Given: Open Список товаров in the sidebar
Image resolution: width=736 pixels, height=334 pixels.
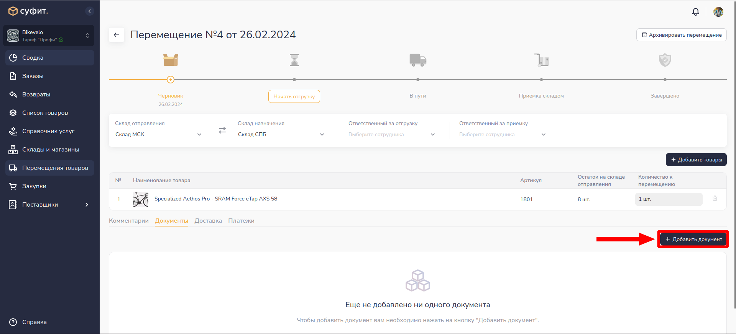Looking at the screenshot, I should (50, 113).
